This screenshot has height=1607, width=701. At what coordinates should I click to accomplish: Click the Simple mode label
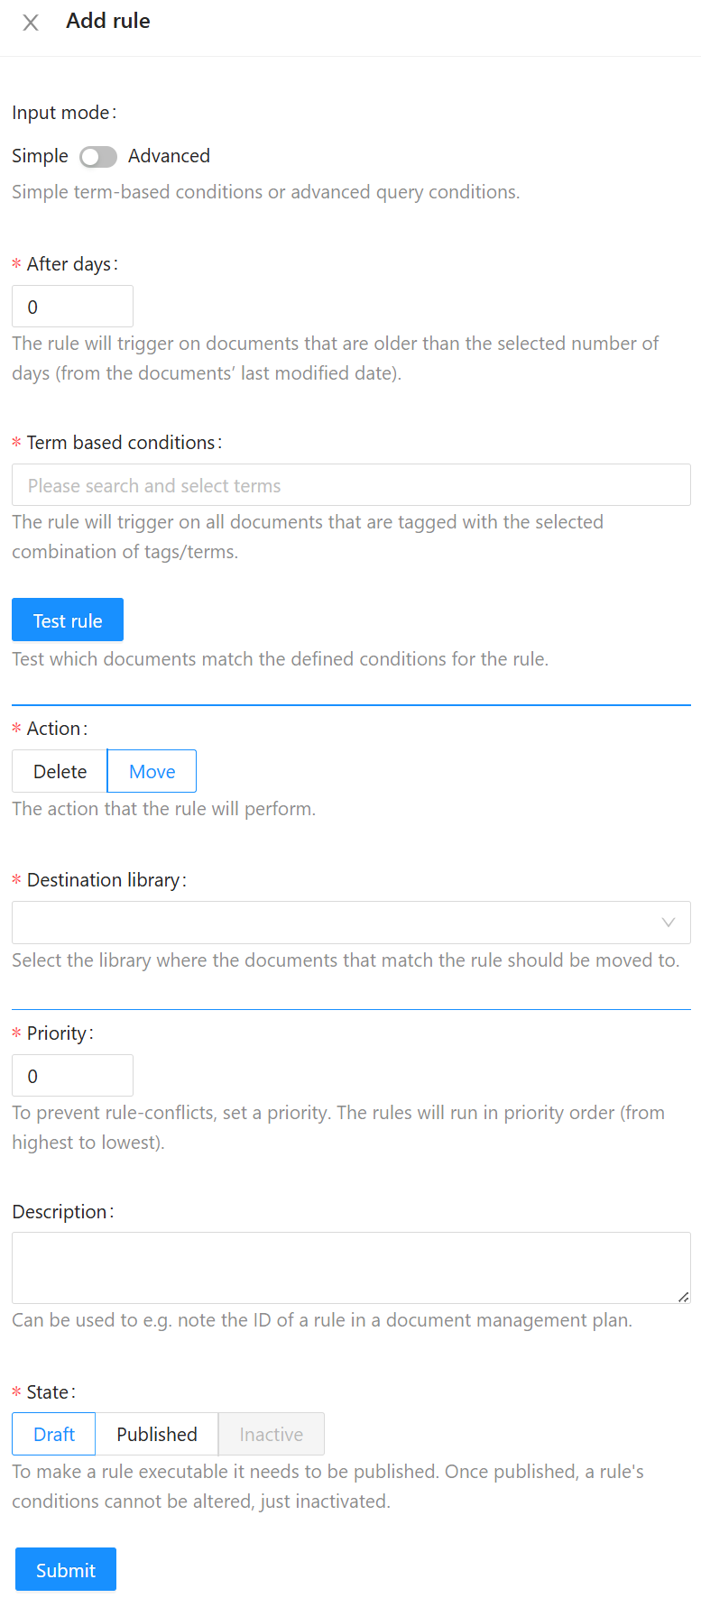pyautogui.click(x=40, y=156)
